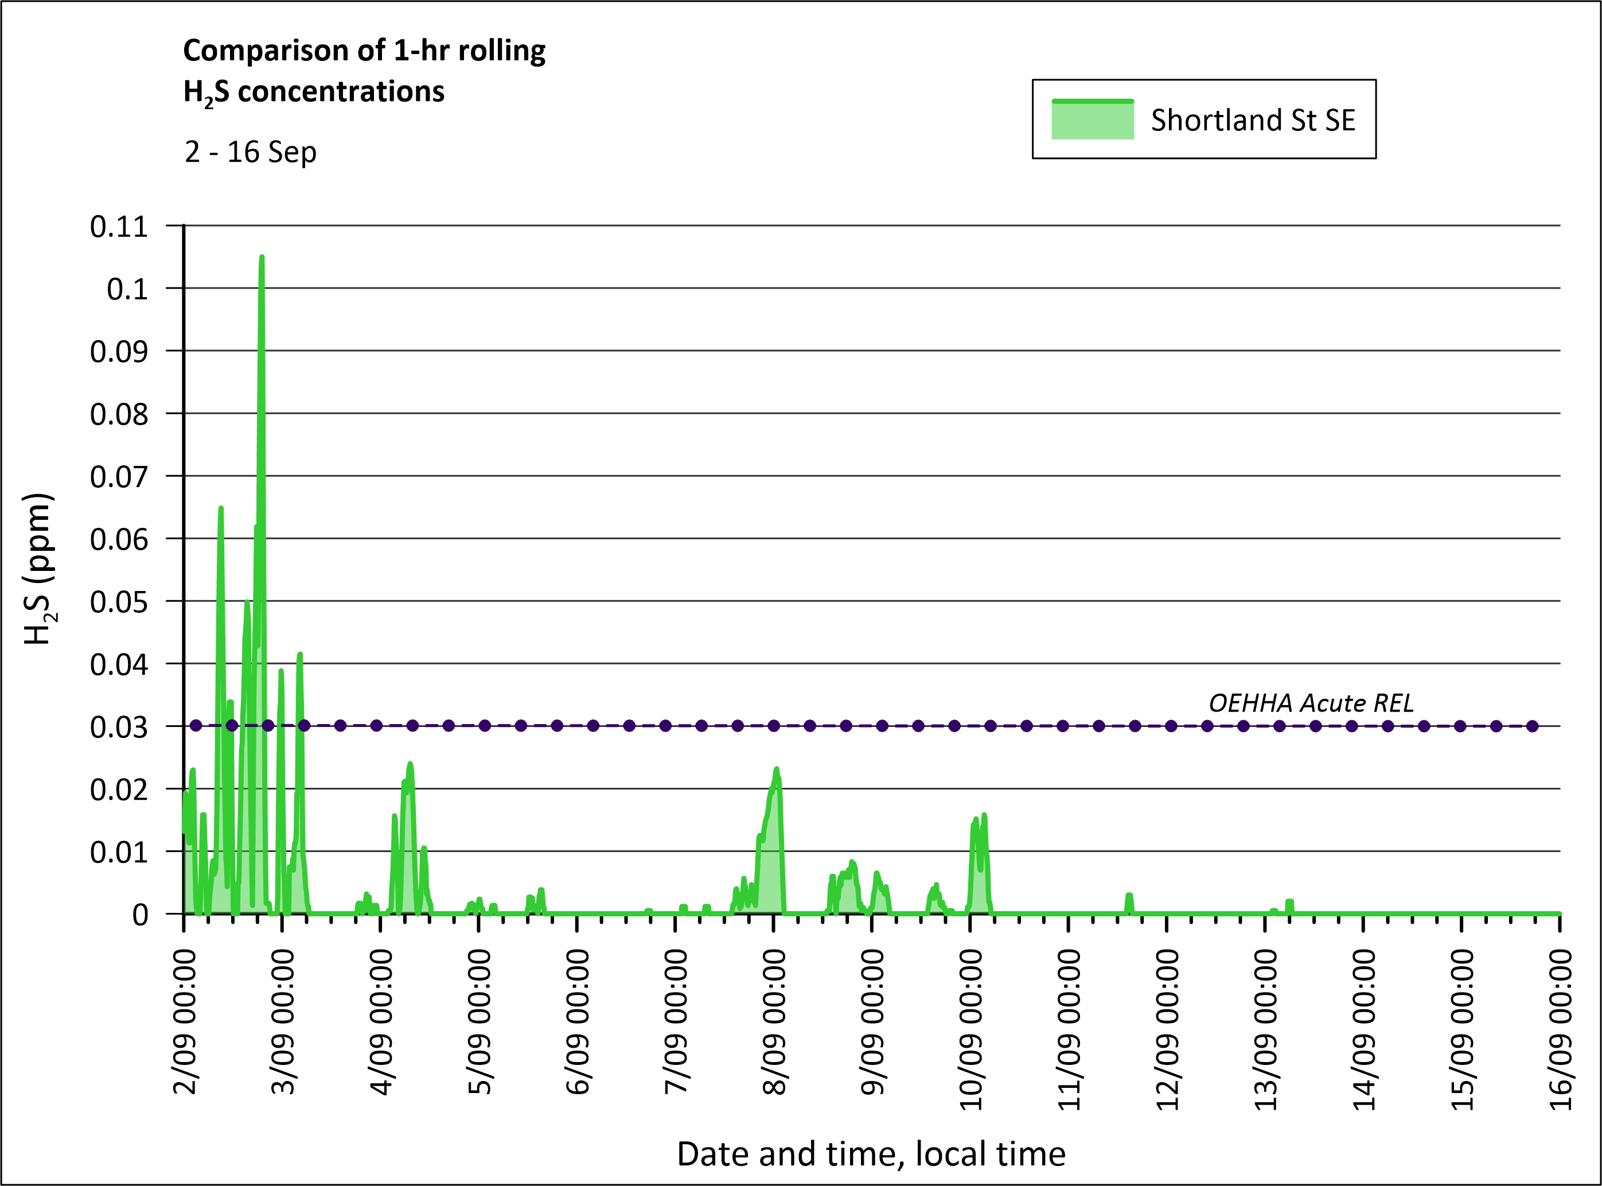This screenshot has height=1186, width=1602.
Task: Click the last purple REL marker dot on right
Action: (1533, 726)
